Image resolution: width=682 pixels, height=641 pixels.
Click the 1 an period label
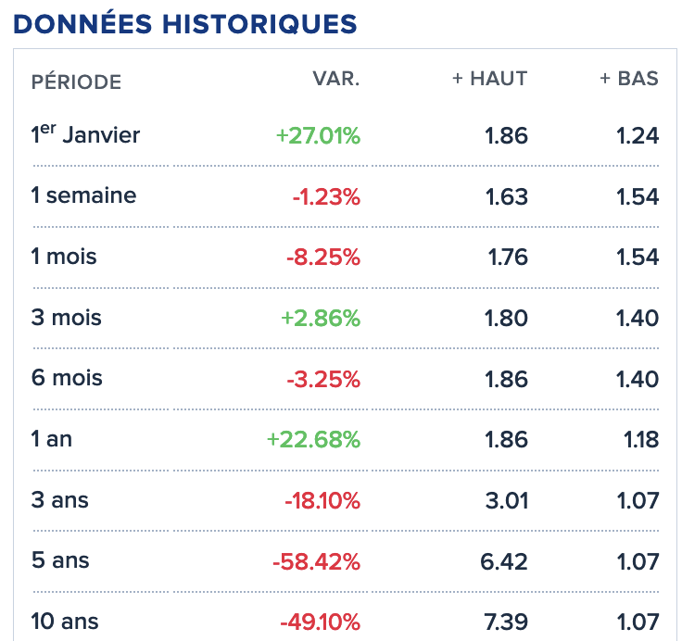pos(51,439)
